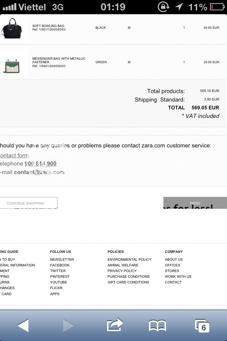Tap the location services arrow icon
Viewport: 227px width, 341px height.
click(x=179, y=7)
